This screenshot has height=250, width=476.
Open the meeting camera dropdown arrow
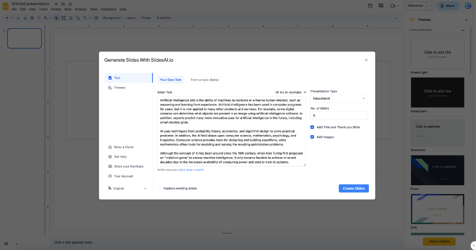pos(398,6)
